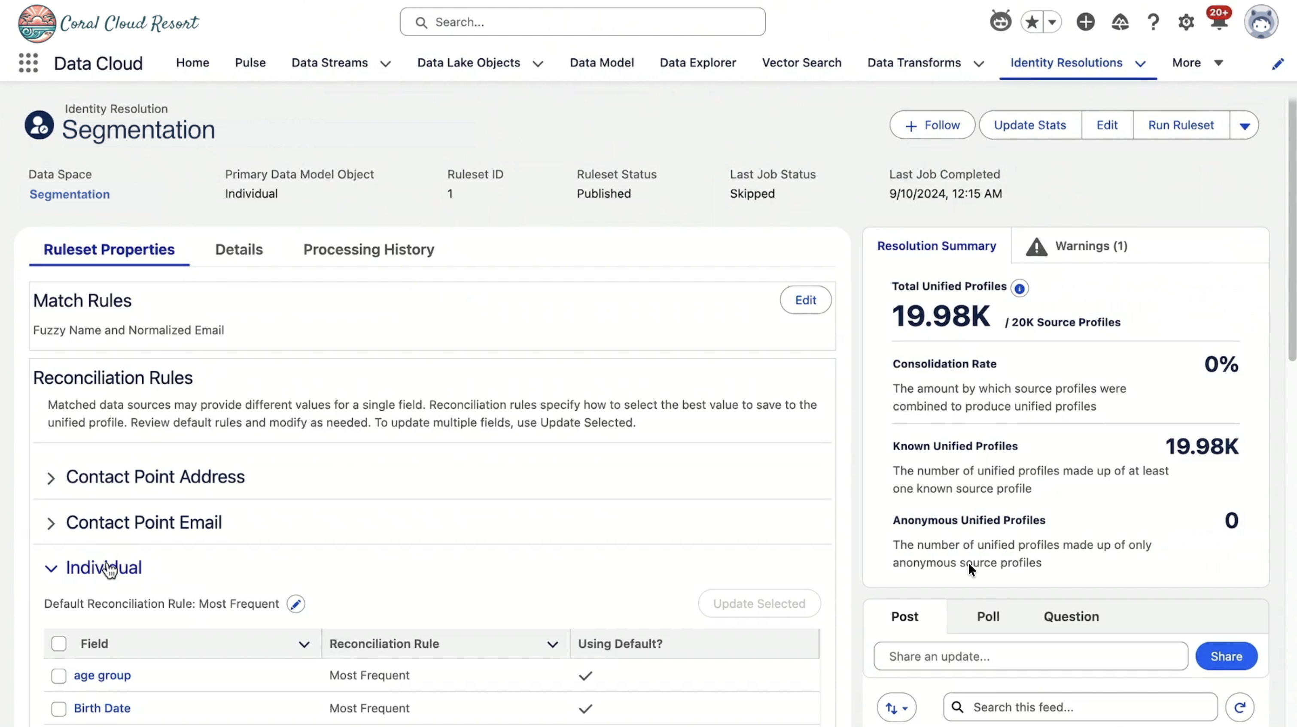Go to the Home tab
Screen dimensions: 1297x727
pyautogui.click(x=192, y=63)
